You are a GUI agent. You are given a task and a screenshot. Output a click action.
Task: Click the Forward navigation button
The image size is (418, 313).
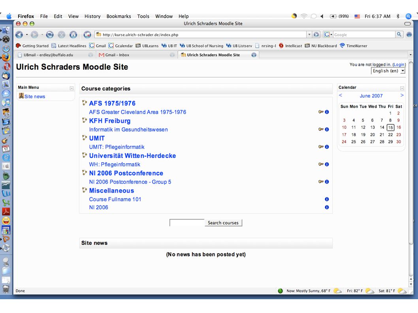pos(34,35)
